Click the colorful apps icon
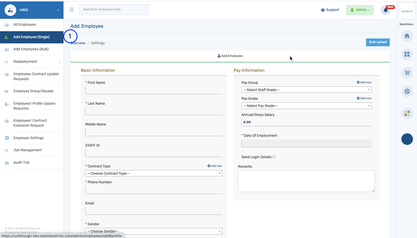The image size is (417, 238). (407, 113)
